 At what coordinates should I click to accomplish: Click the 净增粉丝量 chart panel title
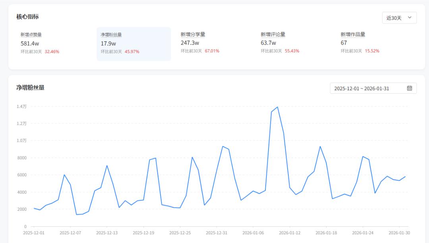tap(30, 87)
